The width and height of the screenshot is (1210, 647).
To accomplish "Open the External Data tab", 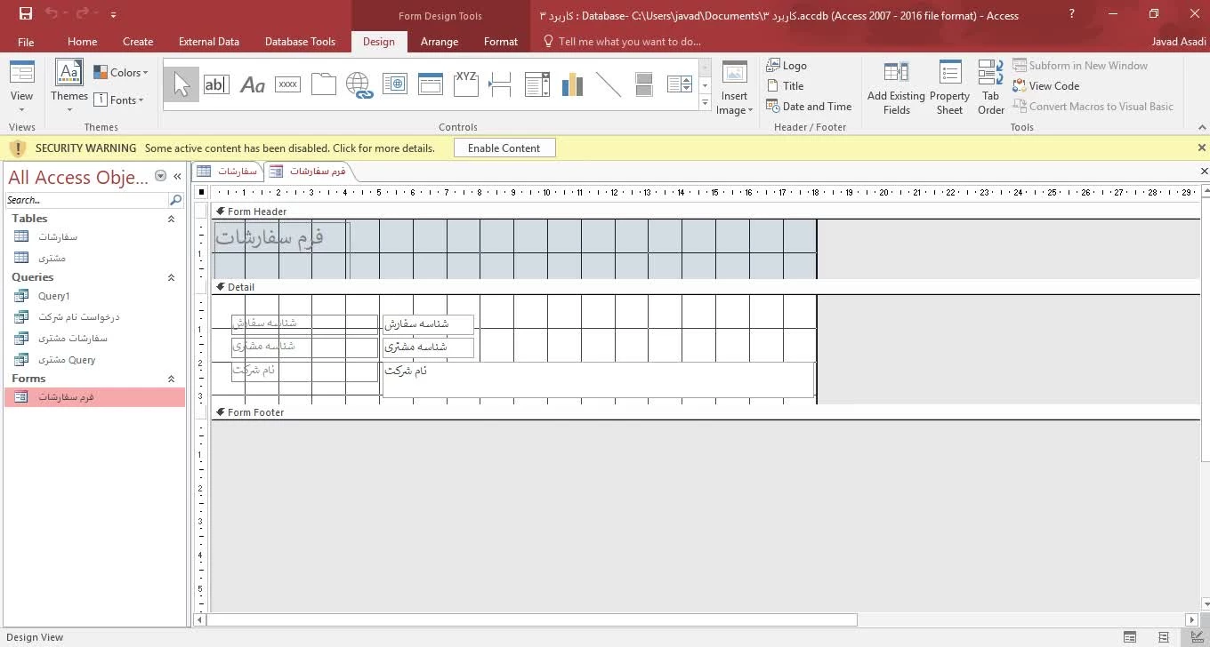I will tap(209, 42).
